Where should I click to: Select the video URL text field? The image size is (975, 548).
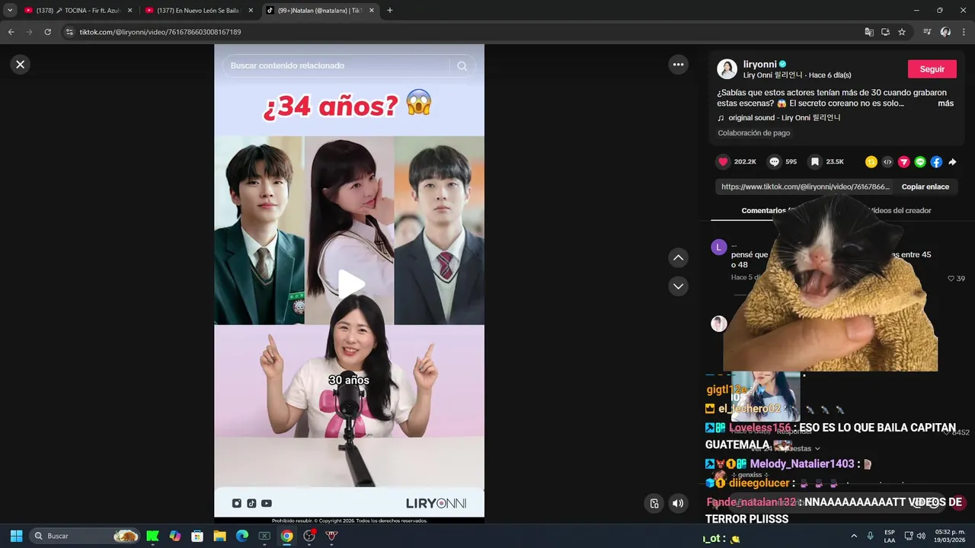pos(804,186)
